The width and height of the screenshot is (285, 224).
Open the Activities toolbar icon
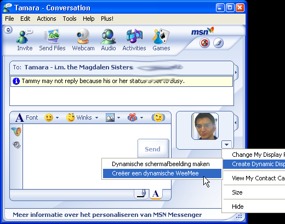[134, 39]
